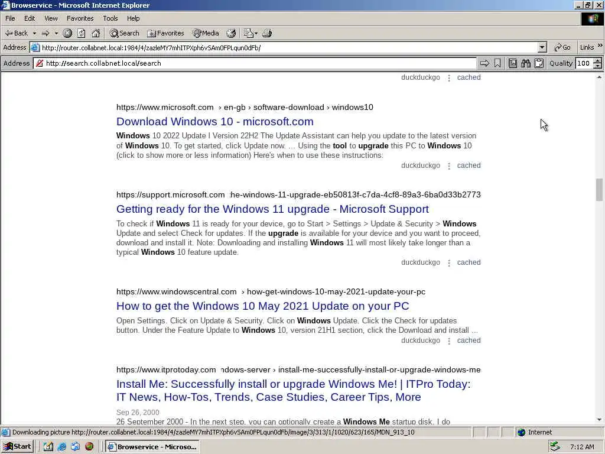The width and height of the screenshot is (605, 454).
Task: Click the red round quick launch icon
Action: [89, 446]
